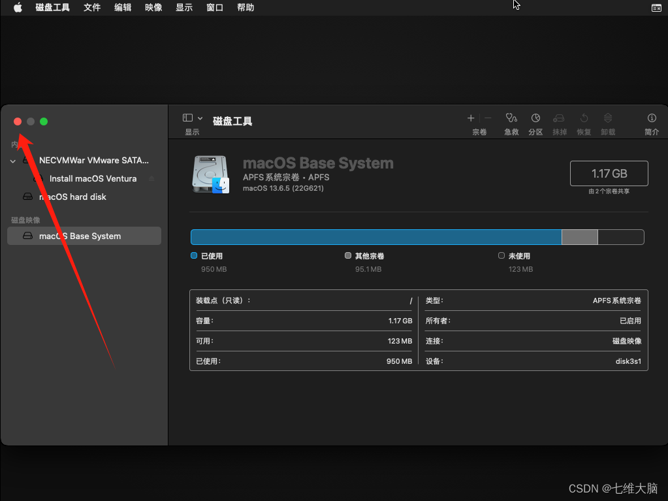Run First Aid (急救) tool
The image size is (668, 501).
tap(511, 118)
